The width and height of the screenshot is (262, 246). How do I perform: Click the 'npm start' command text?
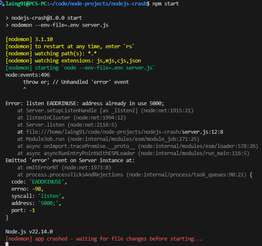click(165, 4)
